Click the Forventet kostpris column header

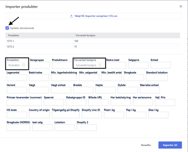click(86, 36)
